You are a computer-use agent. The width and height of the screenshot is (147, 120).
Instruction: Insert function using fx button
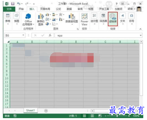tap(50, 35)
